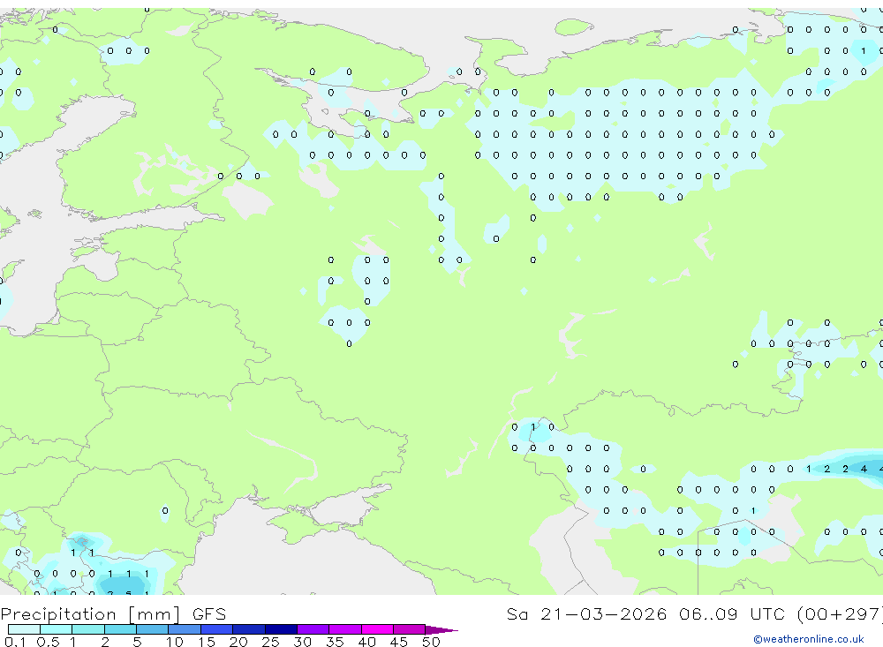Open the weatheronline.co.uk copyright link
This screenshot has width=883, height=647.
[x=809, y=639]
